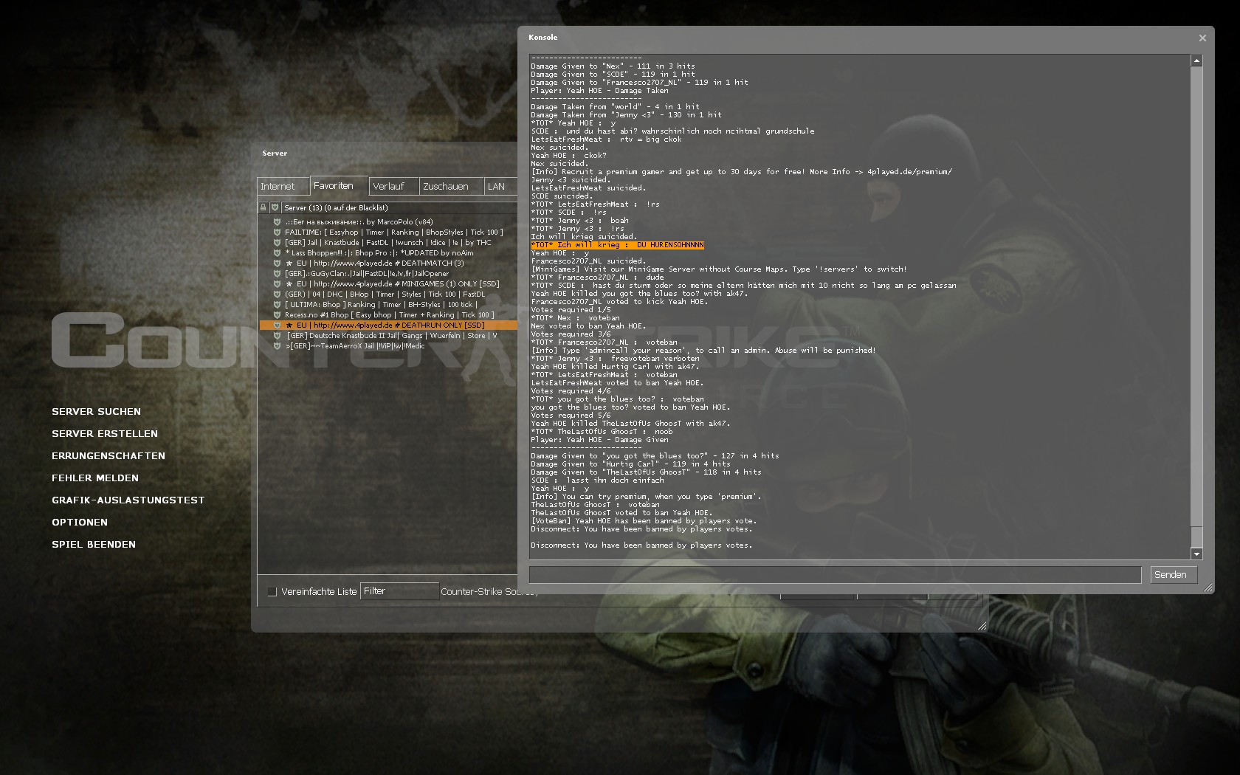Image resolution: width=1240 pixels, height=775 pixels.
Task: Open the Zuschauen tab
Action: [x=451, y=186]
